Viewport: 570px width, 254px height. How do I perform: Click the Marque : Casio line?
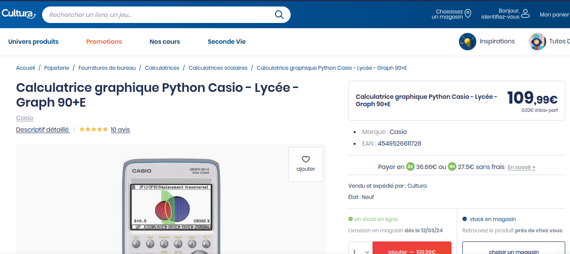pyautogui.click(x=384, y=132)
